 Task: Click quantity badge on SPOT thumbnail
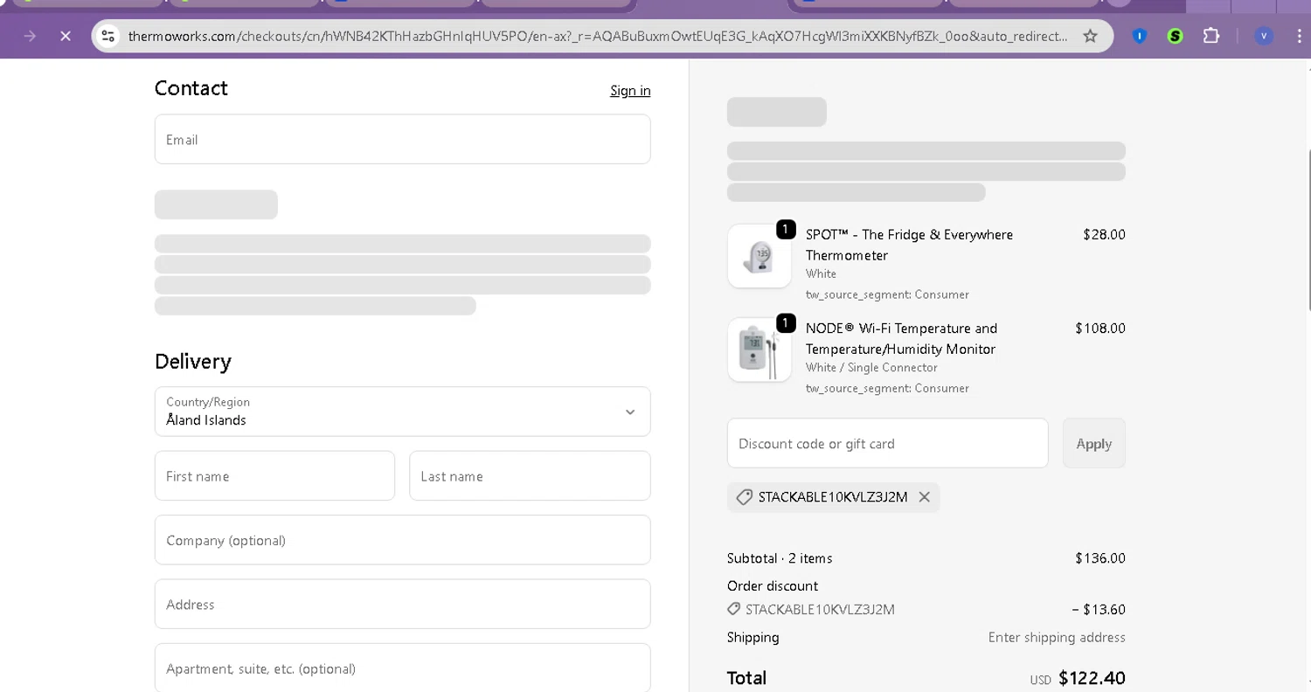pos(786,229)
